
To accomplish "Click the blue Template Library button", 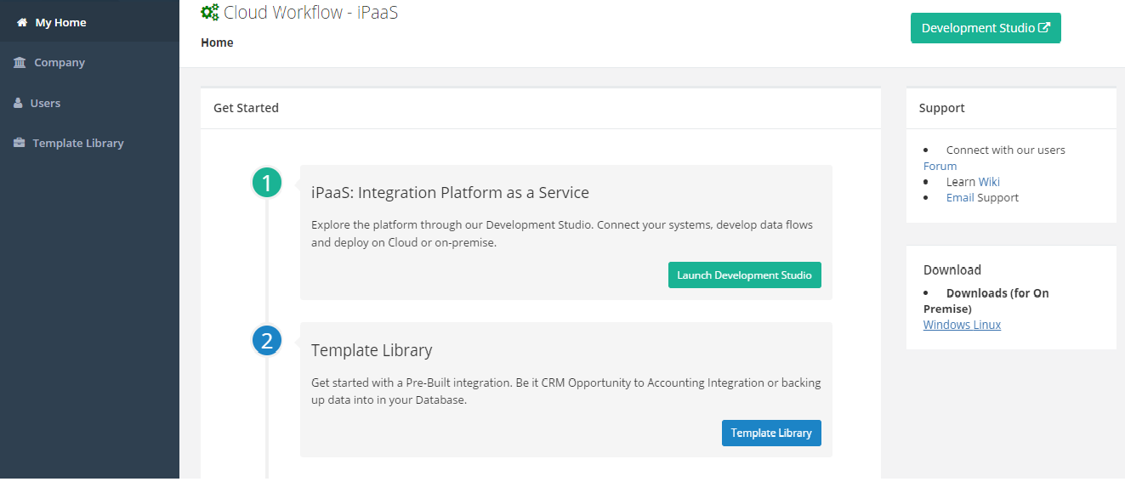I will pyautogui.click(x=771, y=433).
